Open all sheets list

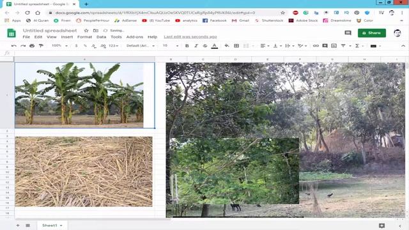tap(27, 225)
